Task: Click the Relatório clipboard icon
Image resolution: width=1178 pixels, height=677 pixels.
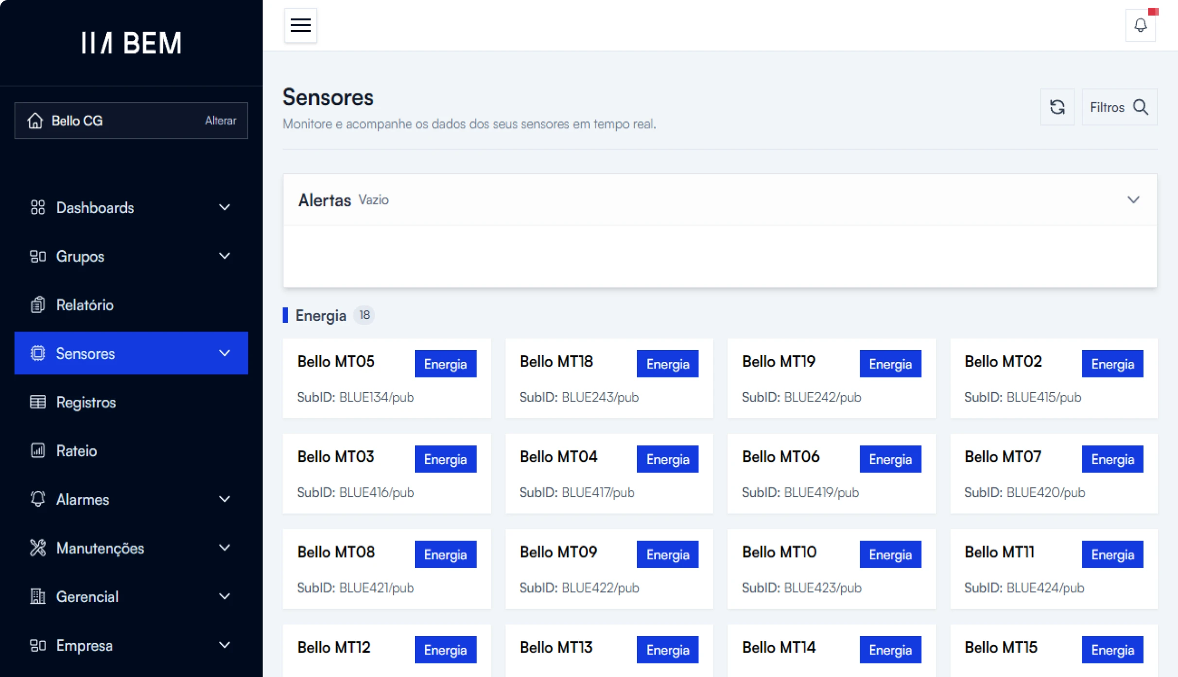Action: click(38, 305)
